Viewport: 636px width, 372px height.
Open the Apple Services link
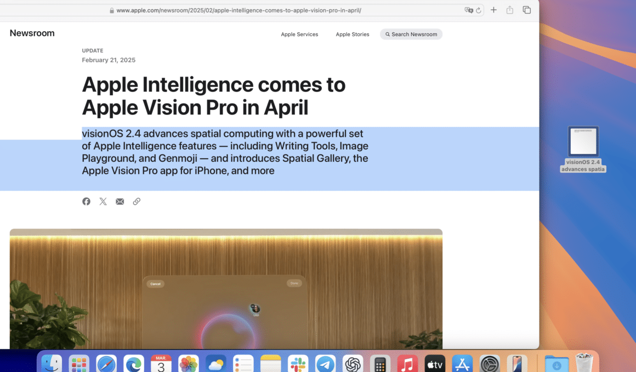[x=299, y=34]
